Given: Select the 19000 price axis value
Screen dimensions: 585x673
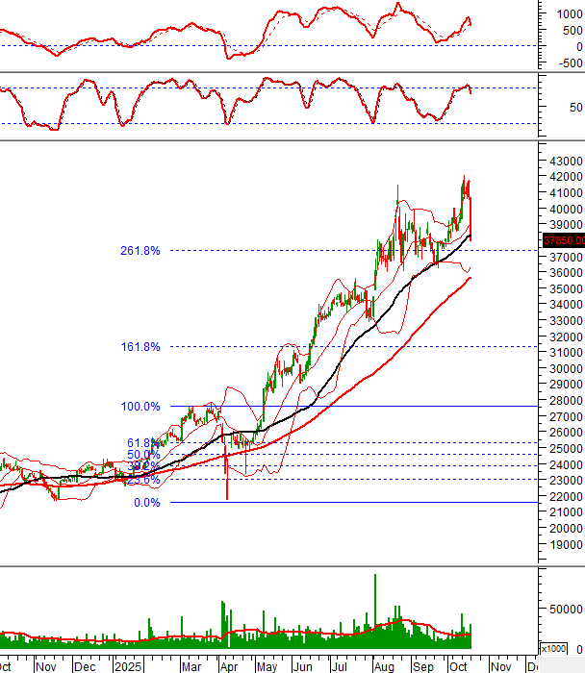Looking at the screenshot, I should point(566,544).
